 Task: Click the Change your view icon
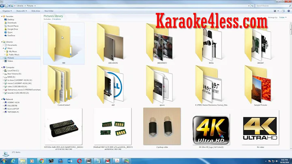coord(275,11)
